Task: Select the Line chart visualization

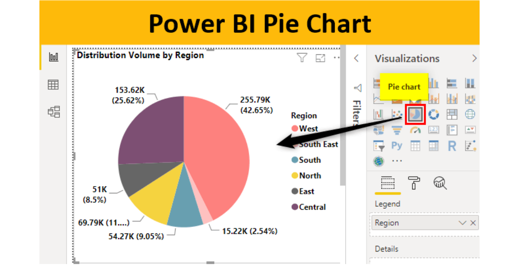Action: tap(378, 99)
